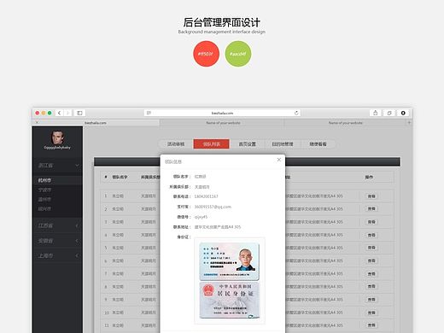Click the user avatar in sidebar
The width and height of the screenshot is (444, 333).
coord(57,137)
